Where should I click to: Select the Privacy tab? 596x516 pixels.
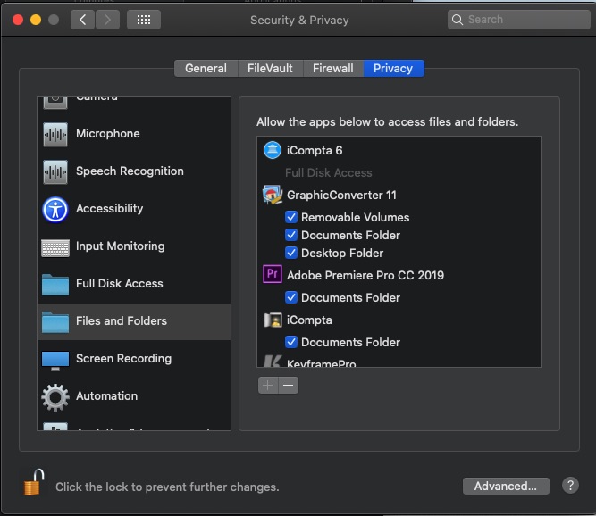click(x=393, y=69)
